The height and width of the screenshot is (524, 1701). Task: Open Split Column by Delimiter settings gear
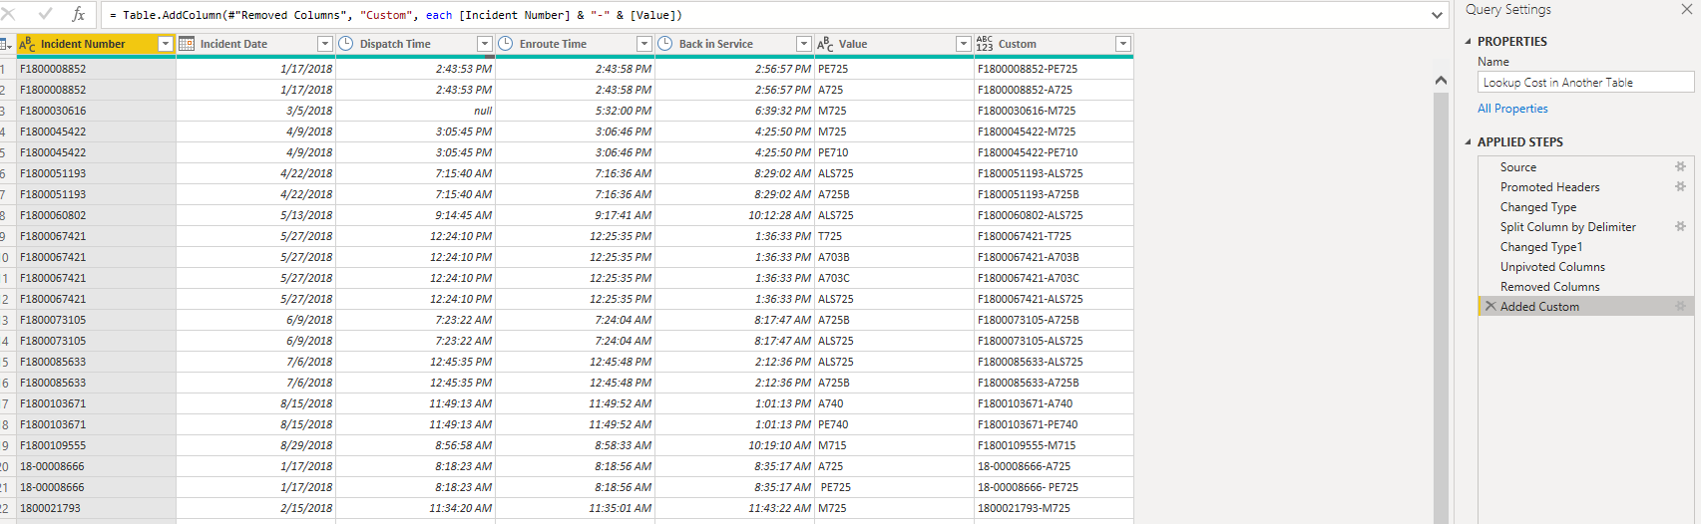click(x=1680, y=227)
